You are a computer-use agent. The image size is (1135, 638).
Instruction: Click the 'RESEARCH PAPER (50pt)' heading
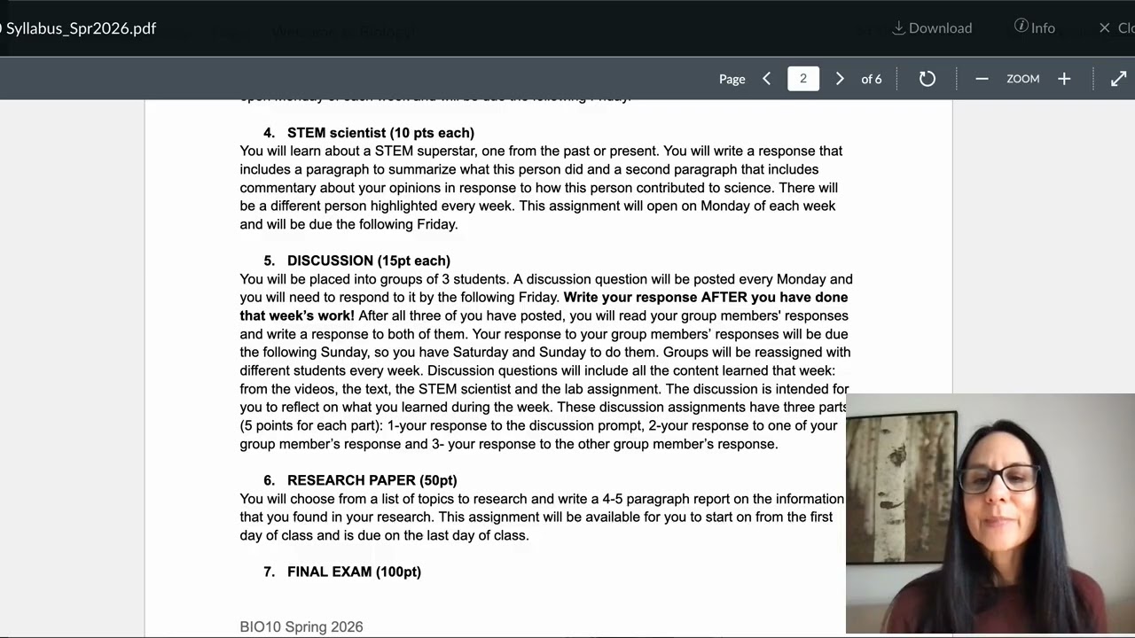tap(372, 480)
